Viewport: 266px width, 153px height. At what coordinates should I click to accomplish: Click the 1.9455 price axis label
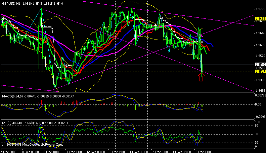(260, 91)
